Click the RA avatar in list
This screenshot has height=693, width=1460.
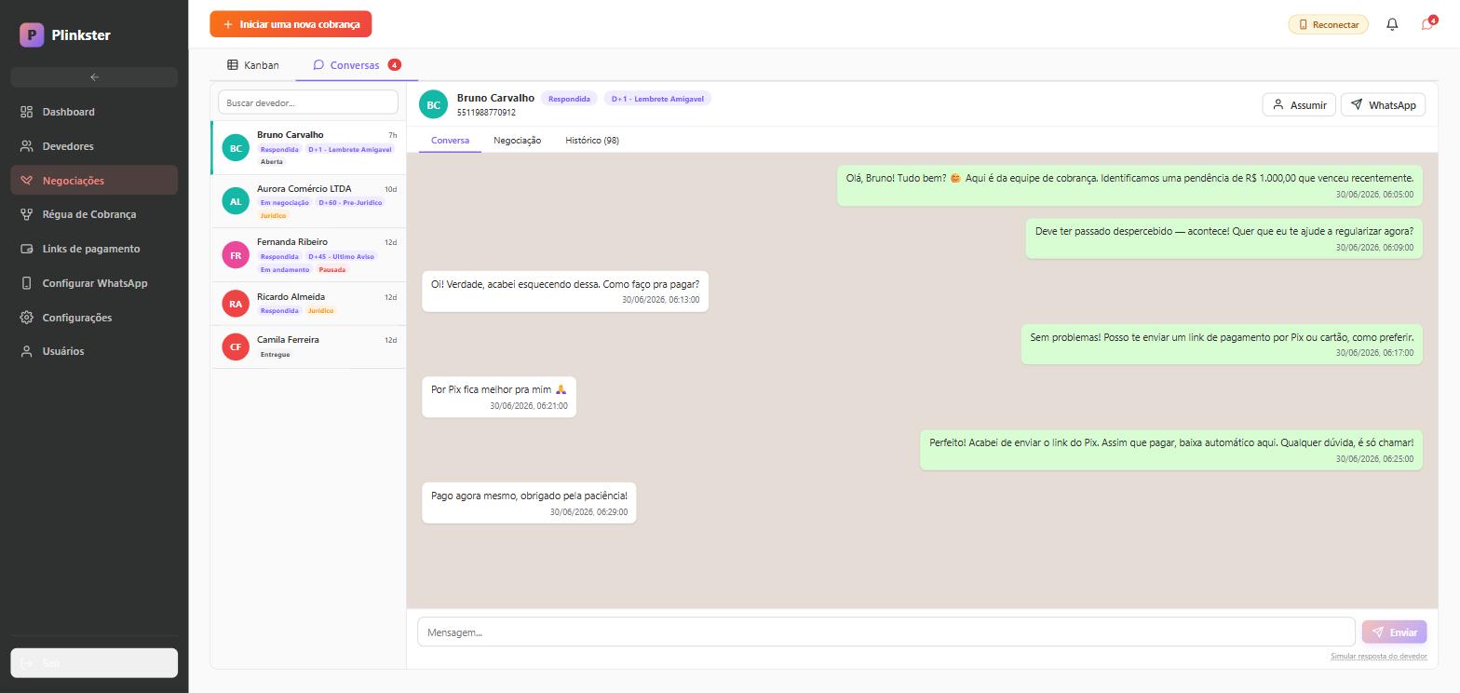(x=236, y=304)
